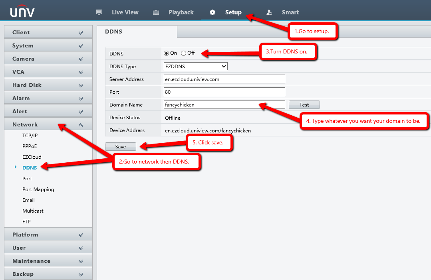This screenshot has width=431, height=280.
Task: Click the Playback film icon
Action: click(x=156, y=12)
